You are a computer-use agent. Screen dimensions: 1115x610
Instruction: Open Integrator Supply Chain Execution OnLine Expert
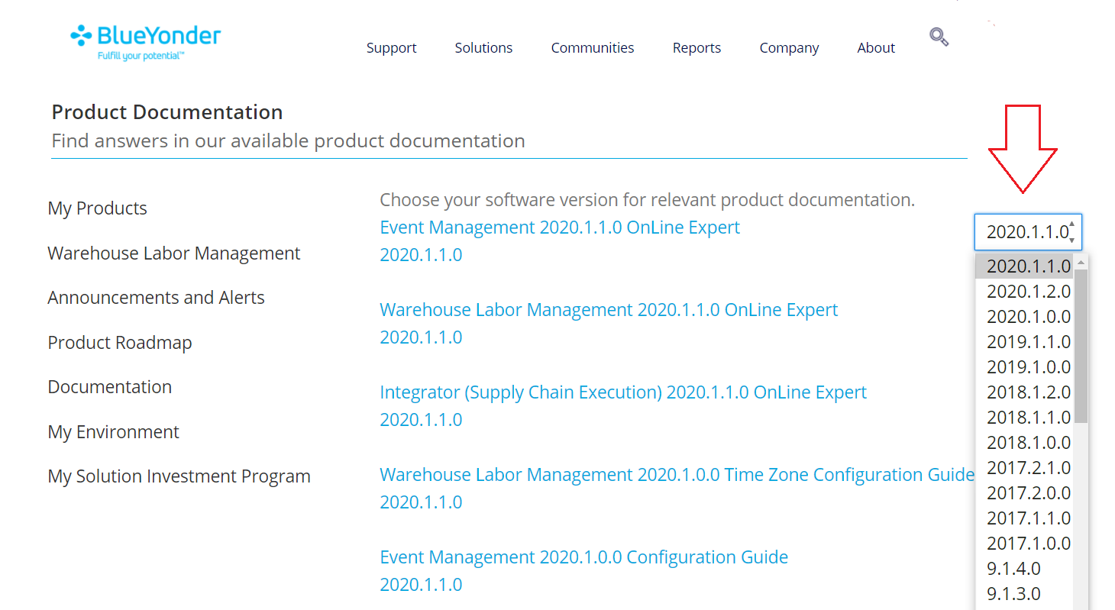pos(622,392)
